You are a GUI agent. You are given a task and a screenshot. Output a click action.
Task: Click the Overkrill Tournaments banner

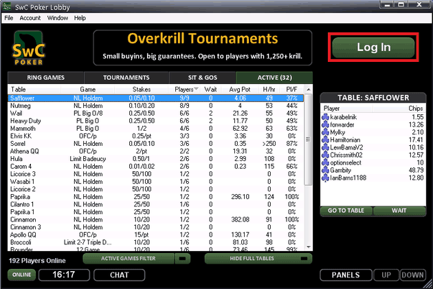(203, 48)
